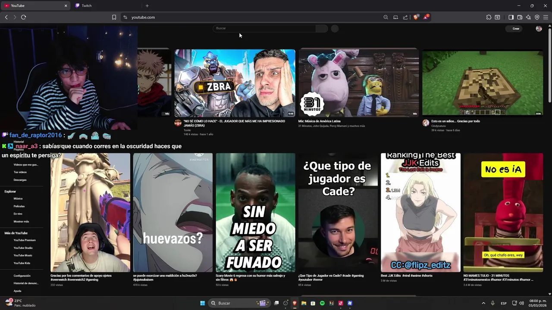The height and width of the screenshot is (310, 552).
Task: Open Microsoft Store from the taskbar
Action: 313,303
